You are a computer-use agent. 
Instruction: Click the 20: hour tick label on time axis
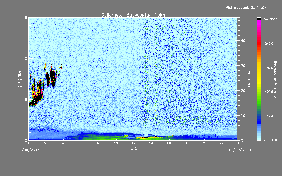pos(204,143)
